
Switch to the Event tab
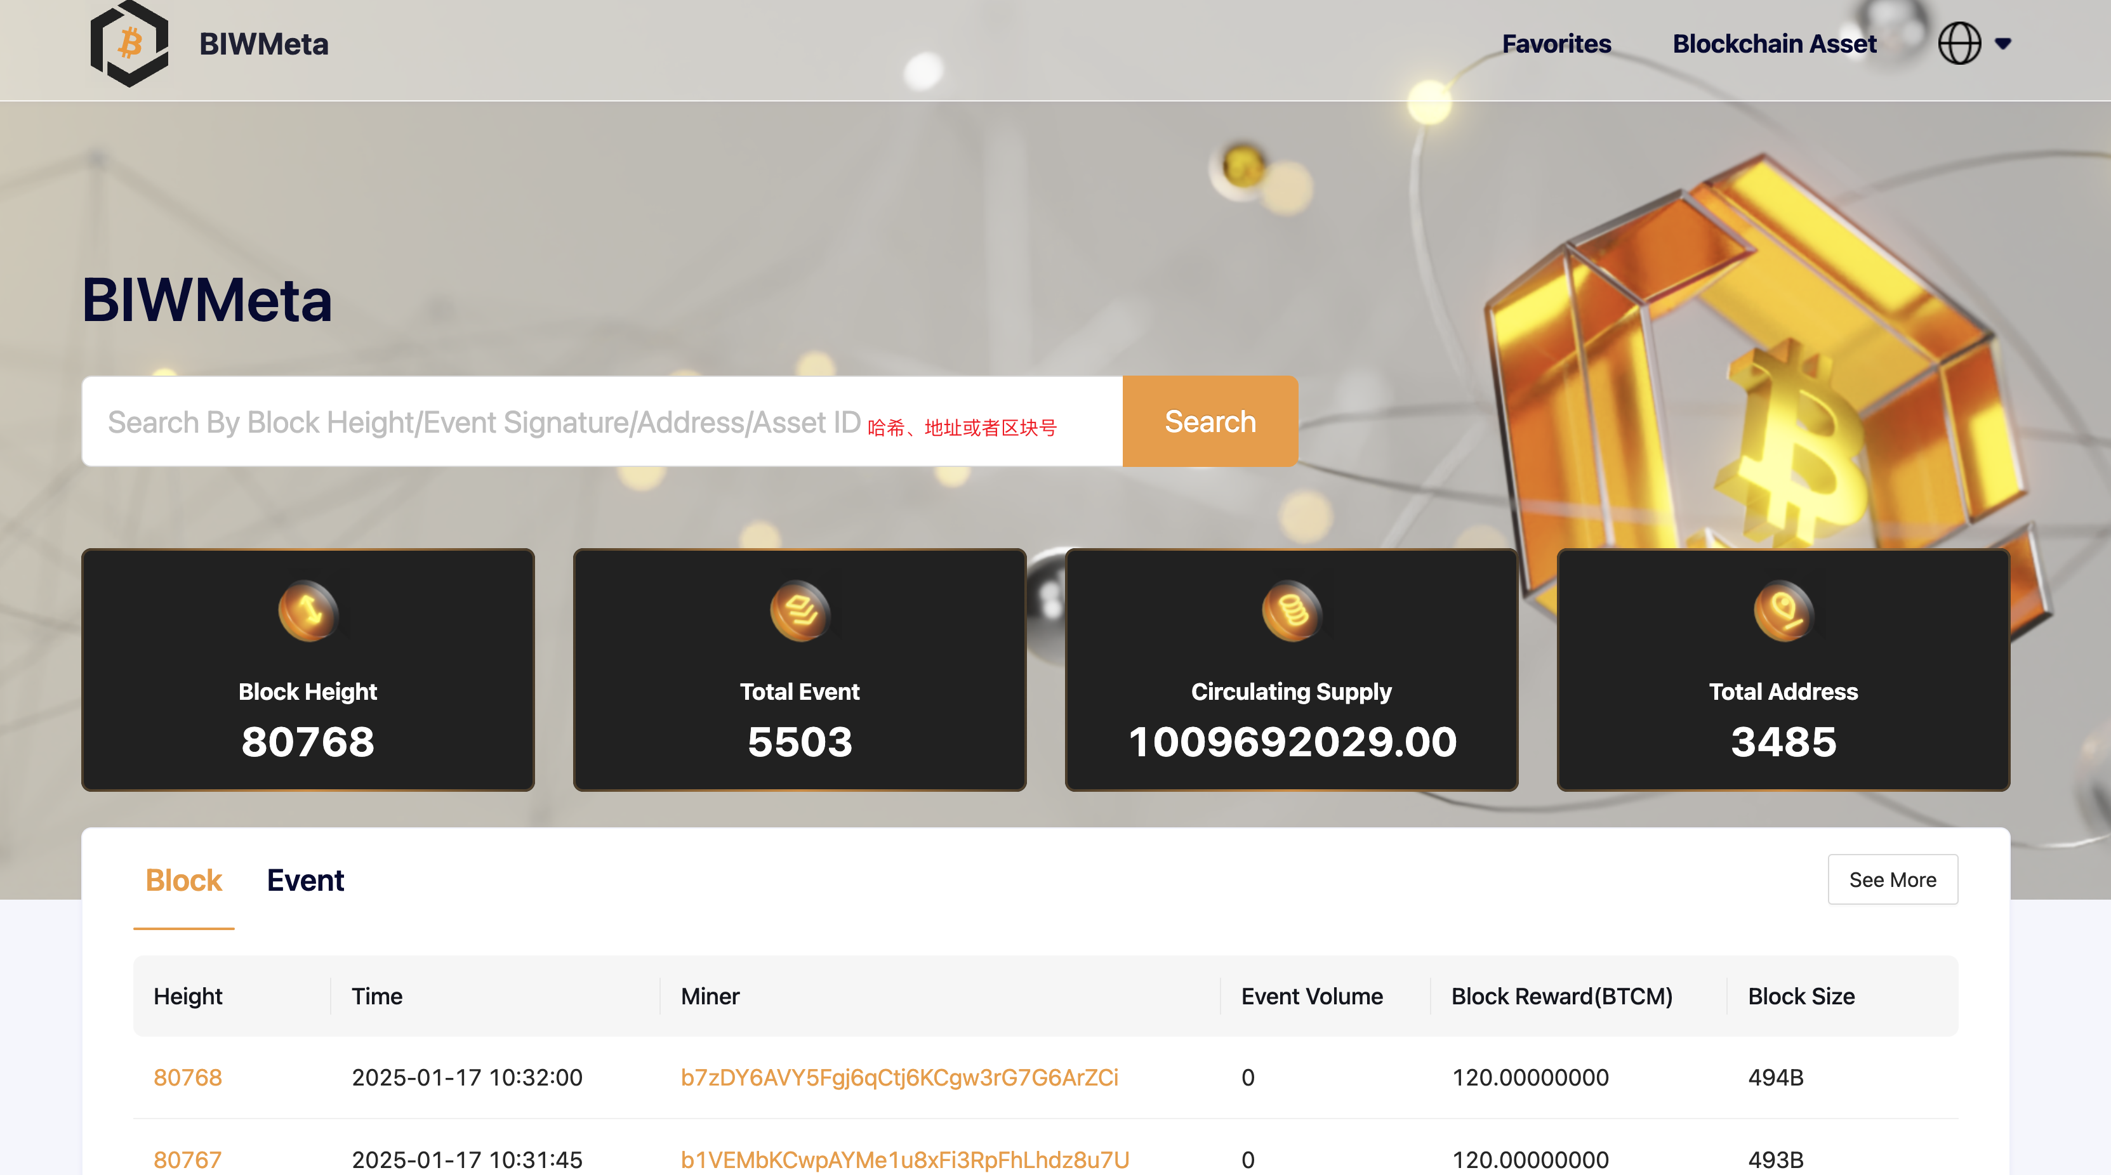[x=305, y=880]
